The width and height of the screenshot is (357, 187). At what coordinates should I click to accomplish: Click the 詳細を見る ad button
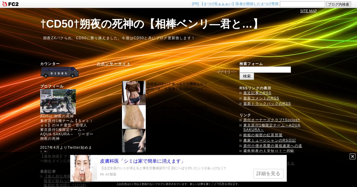pyautogui.click(x=268, y=174)
